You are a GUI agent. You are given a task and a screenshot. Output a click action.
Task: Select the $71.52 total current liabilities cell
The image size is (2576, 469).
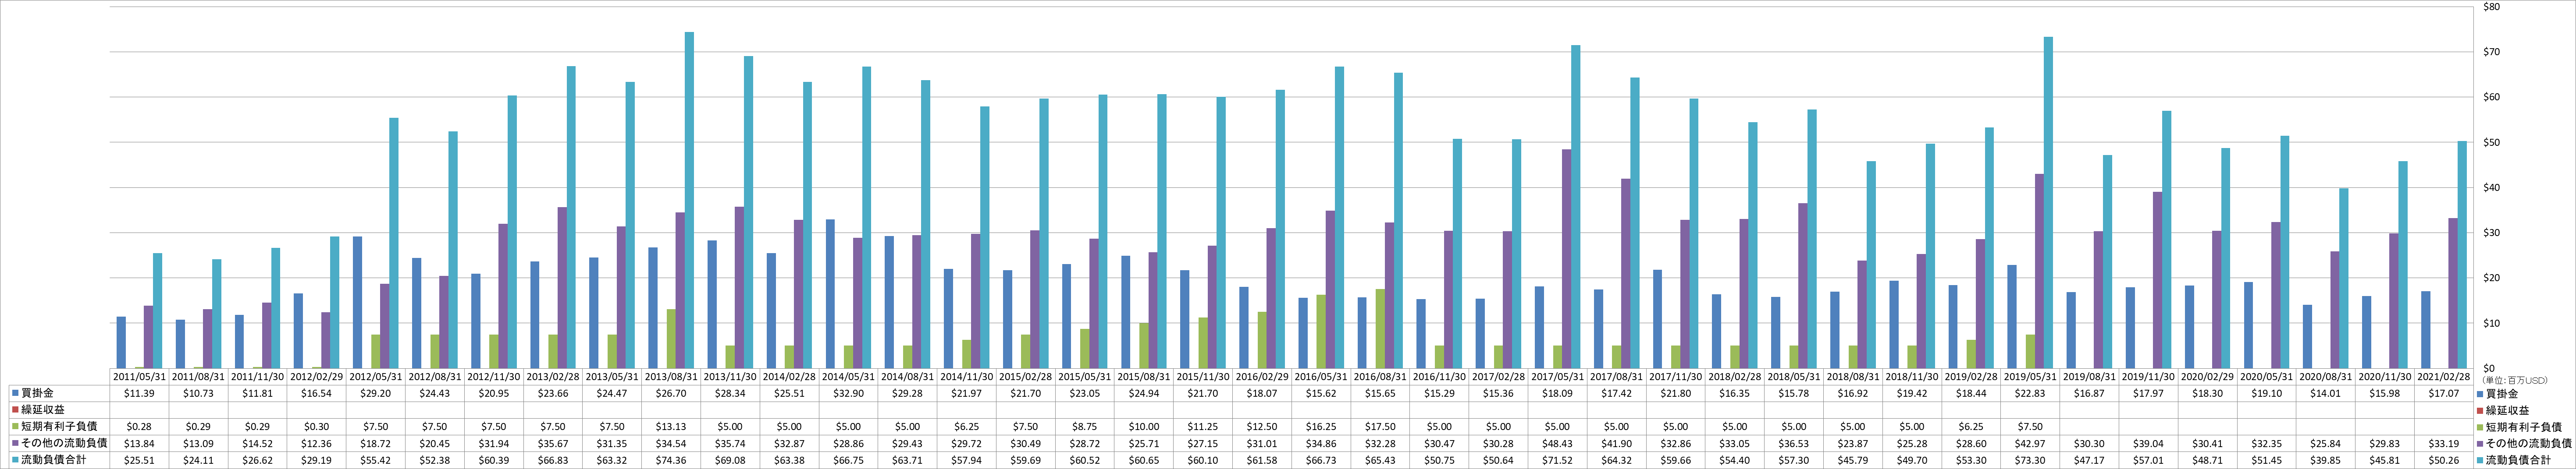[x=1558, y=459]
